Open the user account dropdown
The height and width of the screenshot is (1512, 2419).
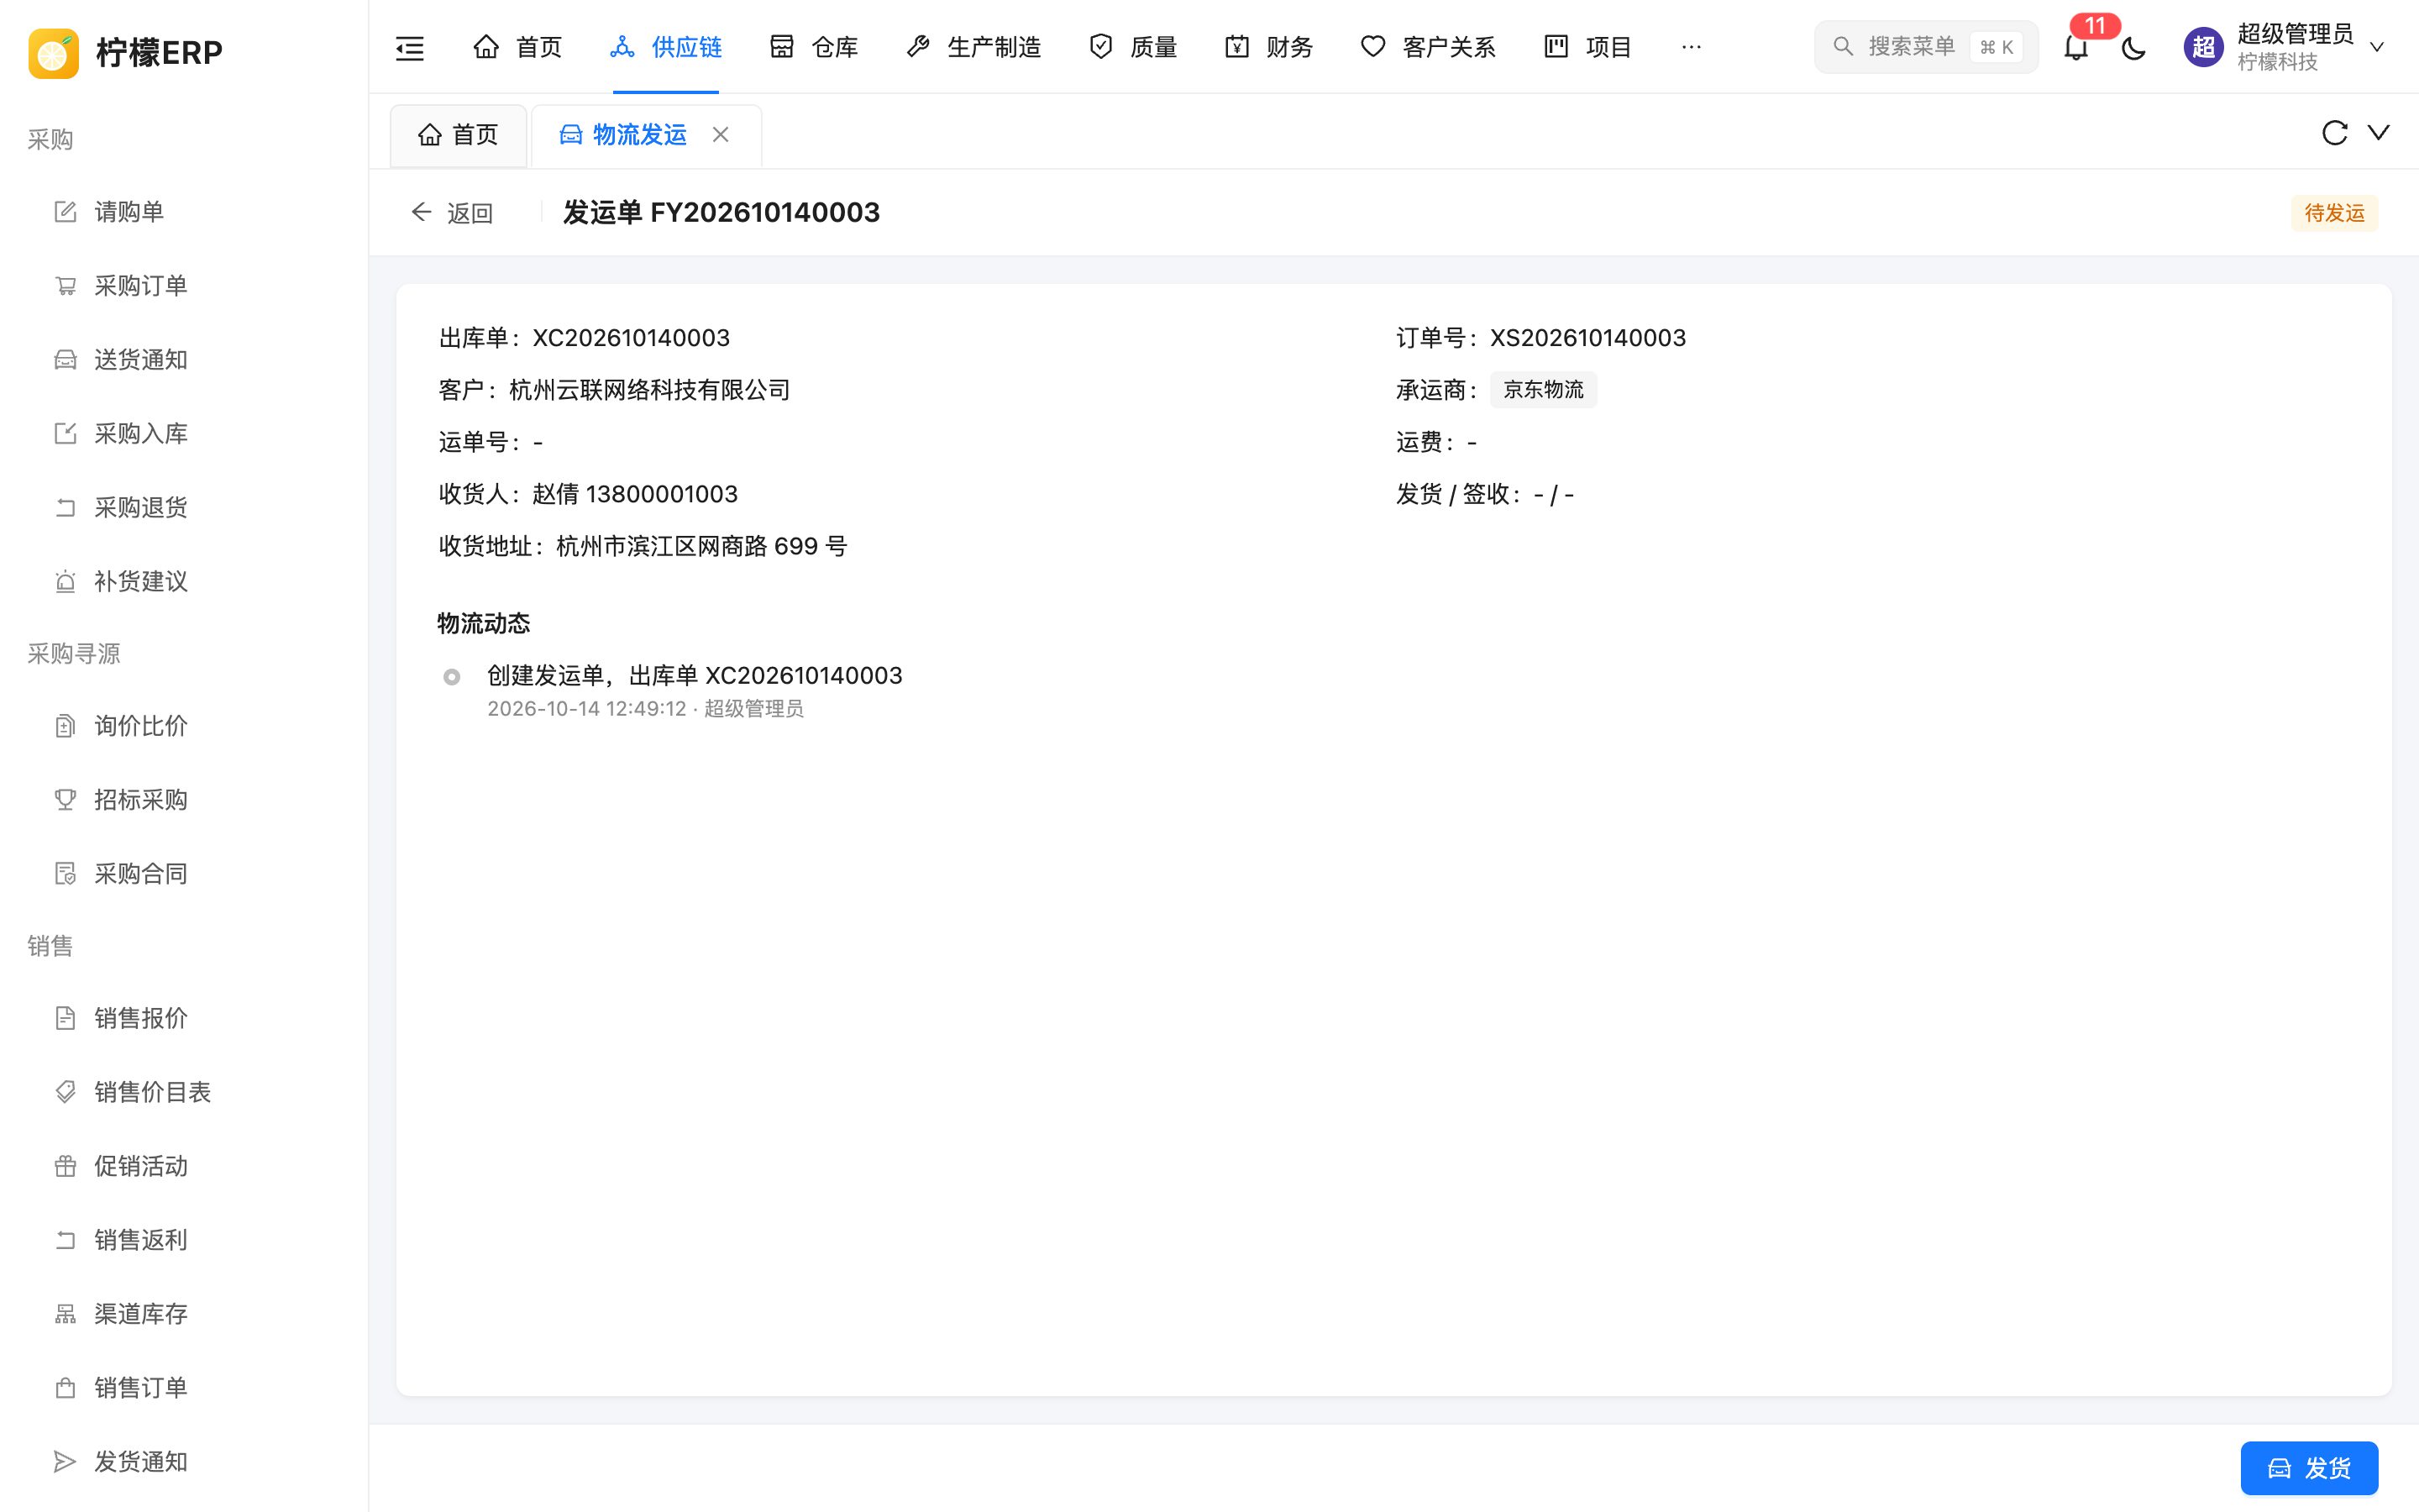pos(2285,47)
